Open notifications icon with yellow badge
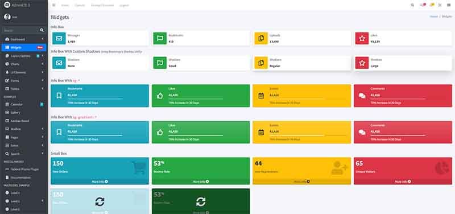This screenshot has width=455, height=214. pos(432,5)
